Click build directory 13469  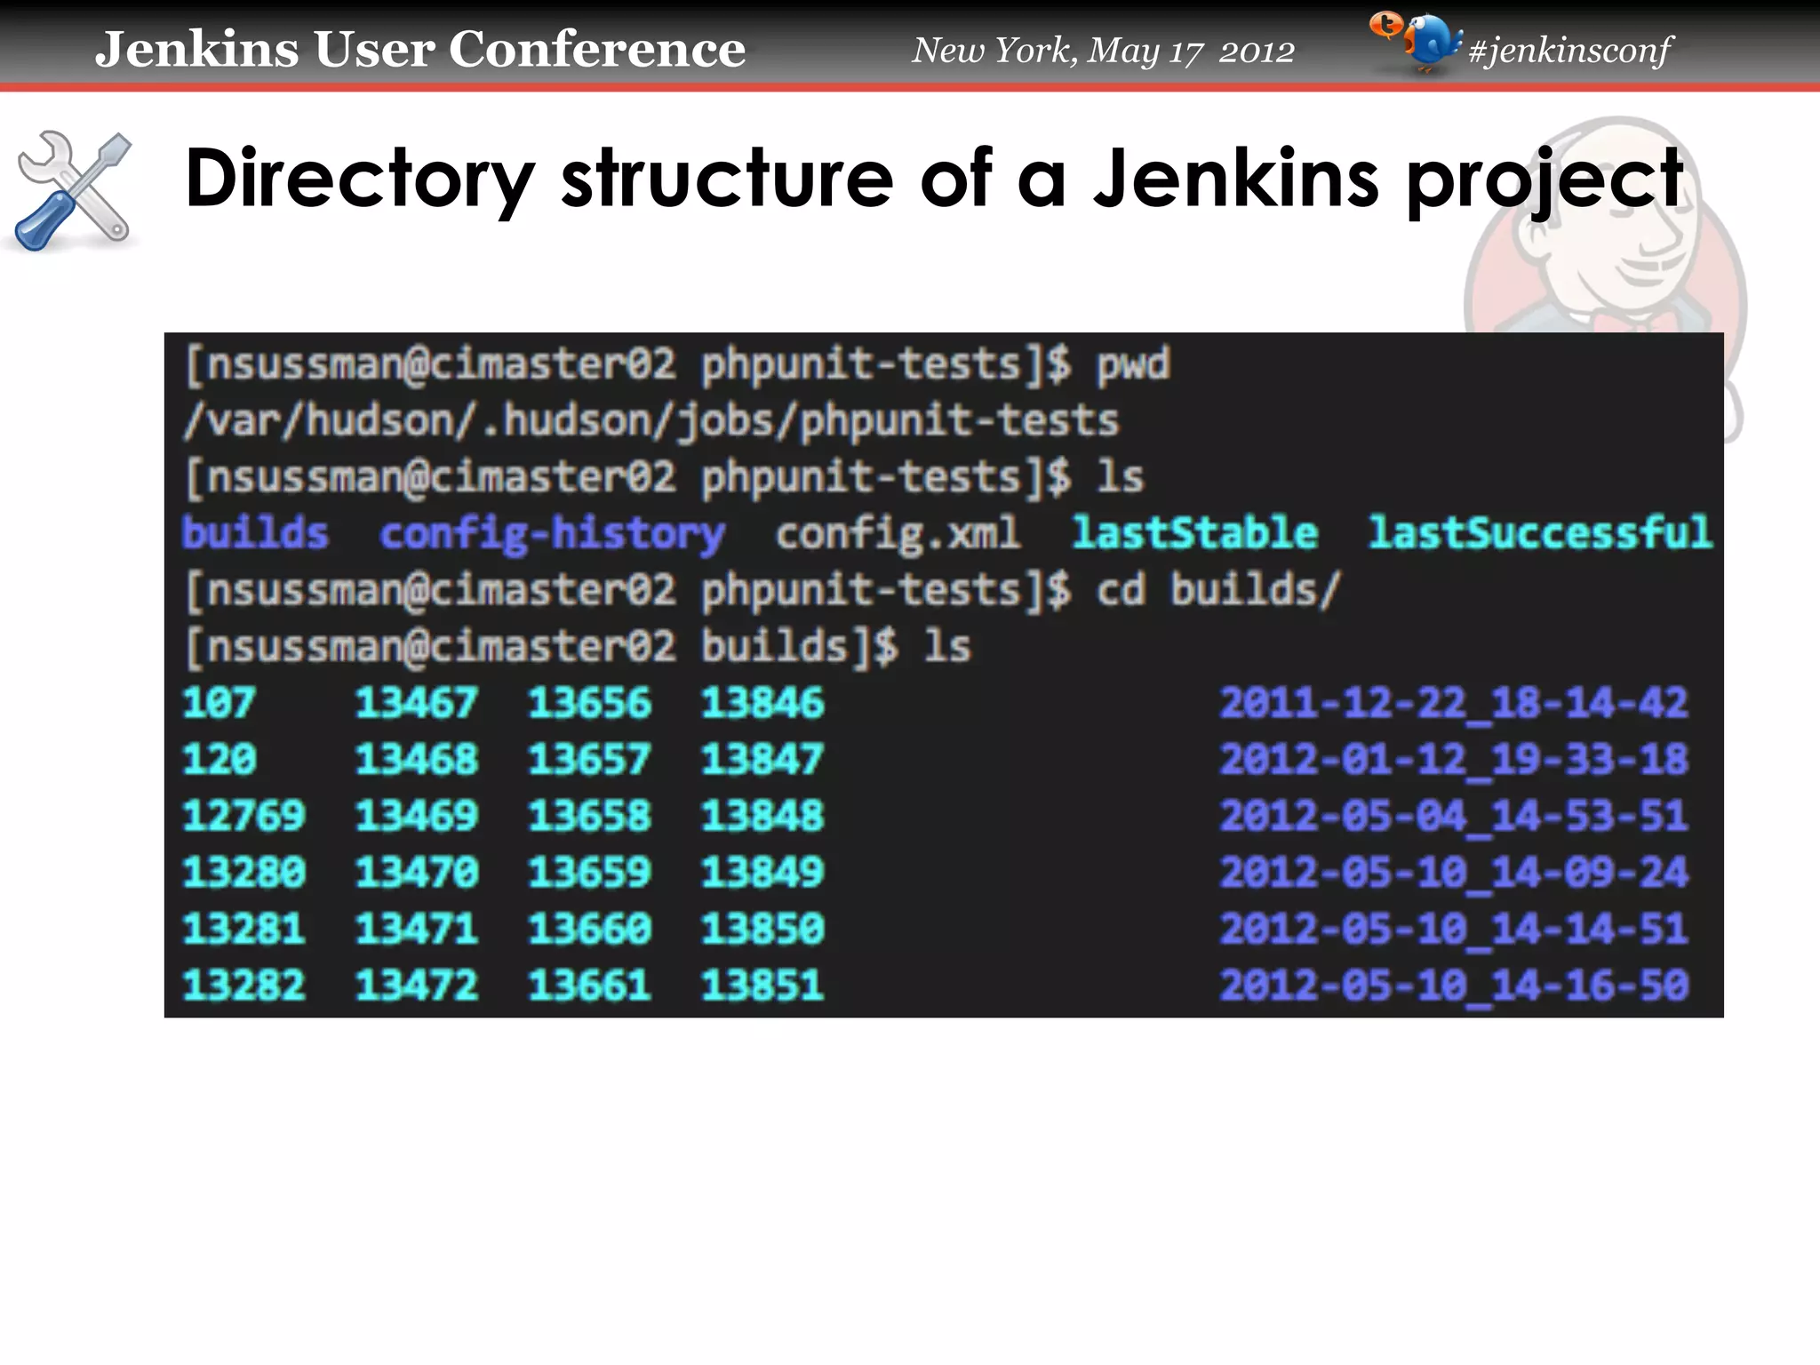tap(417, 816)
